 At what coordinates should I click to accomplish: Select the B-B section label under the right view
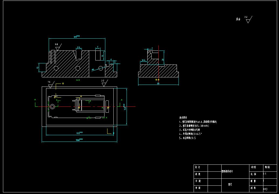158,80
